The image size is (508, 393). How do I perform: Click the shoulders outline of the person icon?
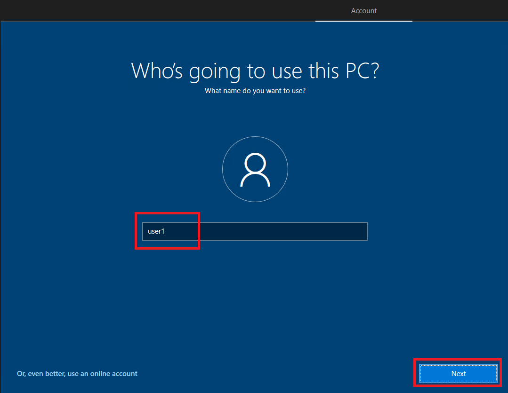tap(255, 181)
